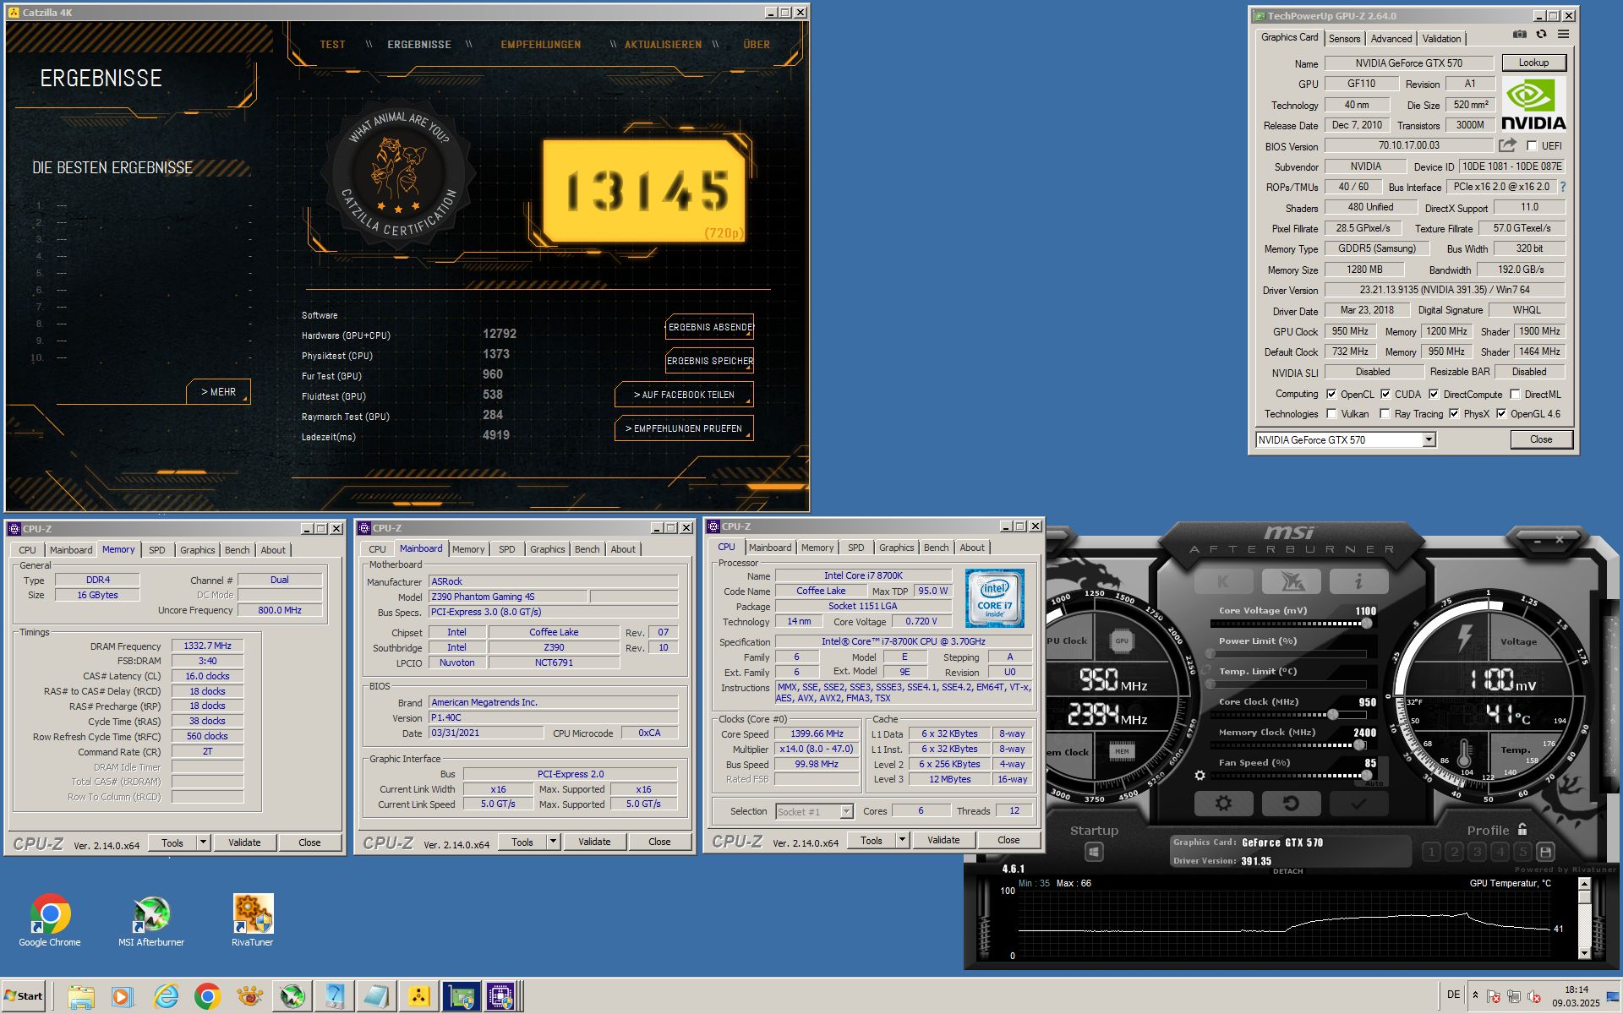Take a GPU-Z screenshot with camera icon
1623x1014 pixels.
point(1519,35)
